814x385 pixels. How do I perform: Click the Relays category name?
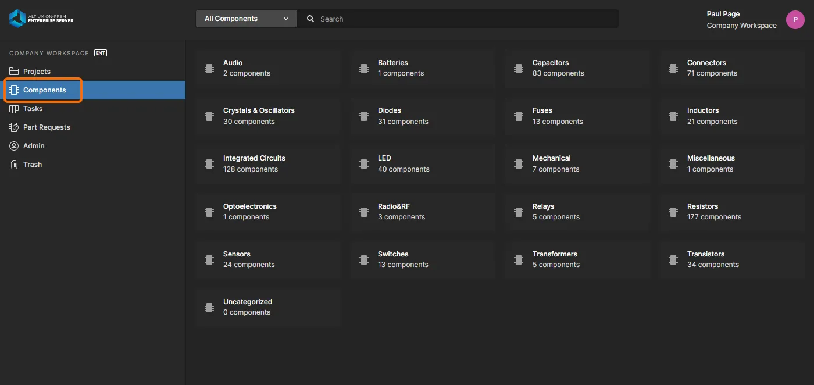coord(544,206)
